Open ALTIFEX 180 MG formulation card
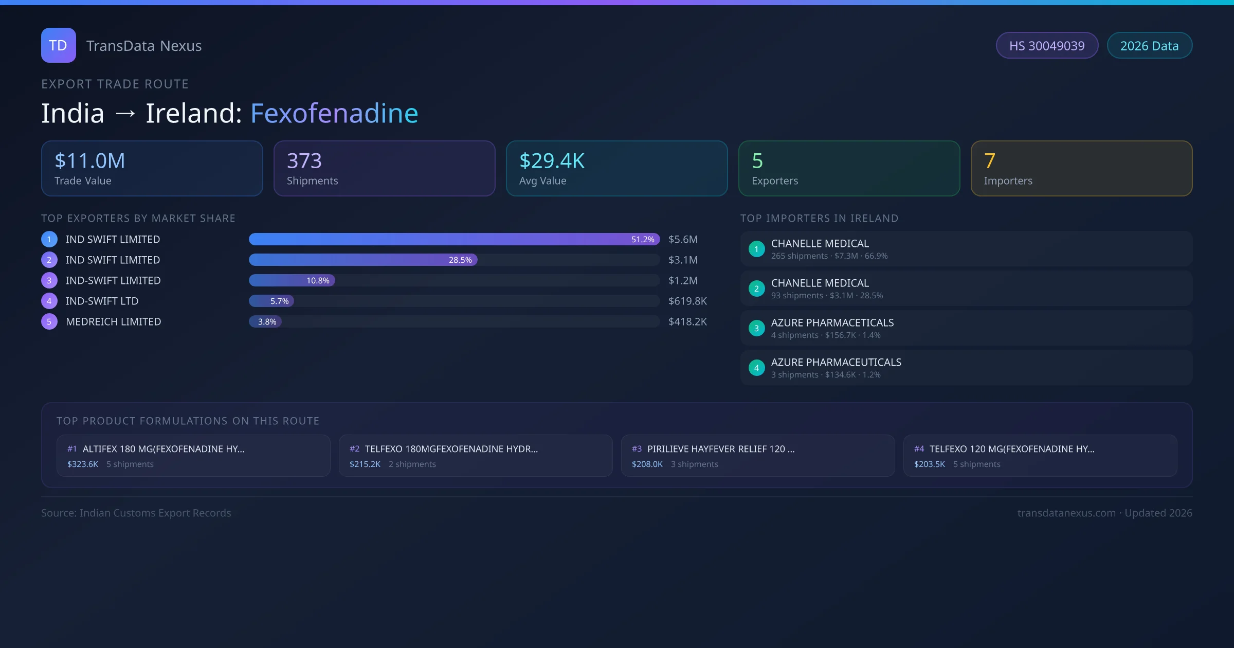Image resolution: width=1234 pixels, height=648 pixels. 193,456
